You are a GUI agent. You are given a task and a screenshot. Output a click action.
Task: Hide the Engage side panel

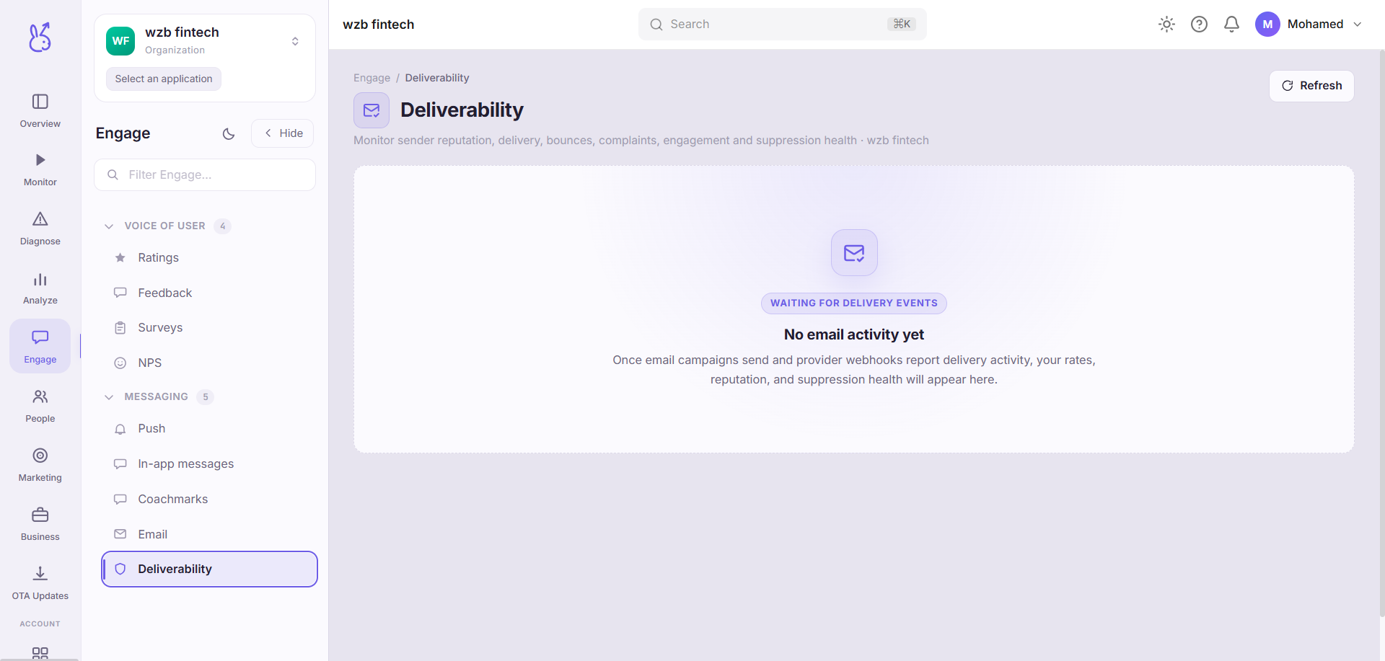283,133
